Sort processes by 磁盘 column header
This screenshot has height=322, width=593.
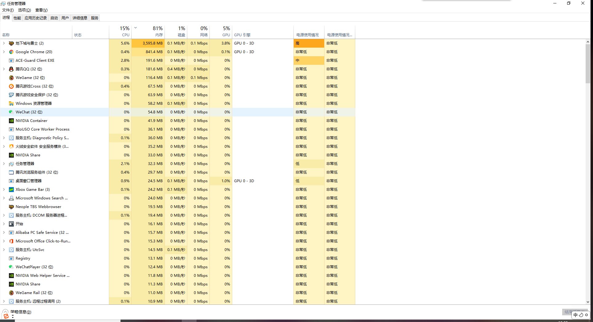[176, 32]
